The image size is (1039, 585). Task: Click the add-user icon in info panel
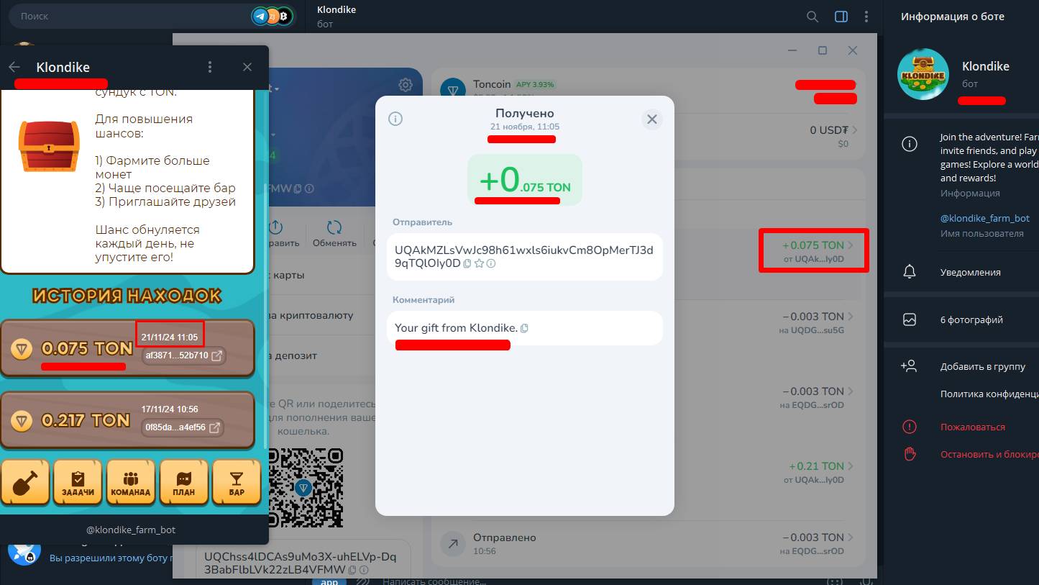[909, 366]
